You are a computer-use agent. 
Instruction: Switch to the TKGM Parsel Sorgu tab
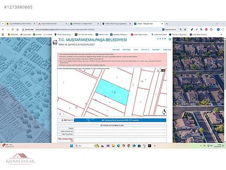(116, 24)
